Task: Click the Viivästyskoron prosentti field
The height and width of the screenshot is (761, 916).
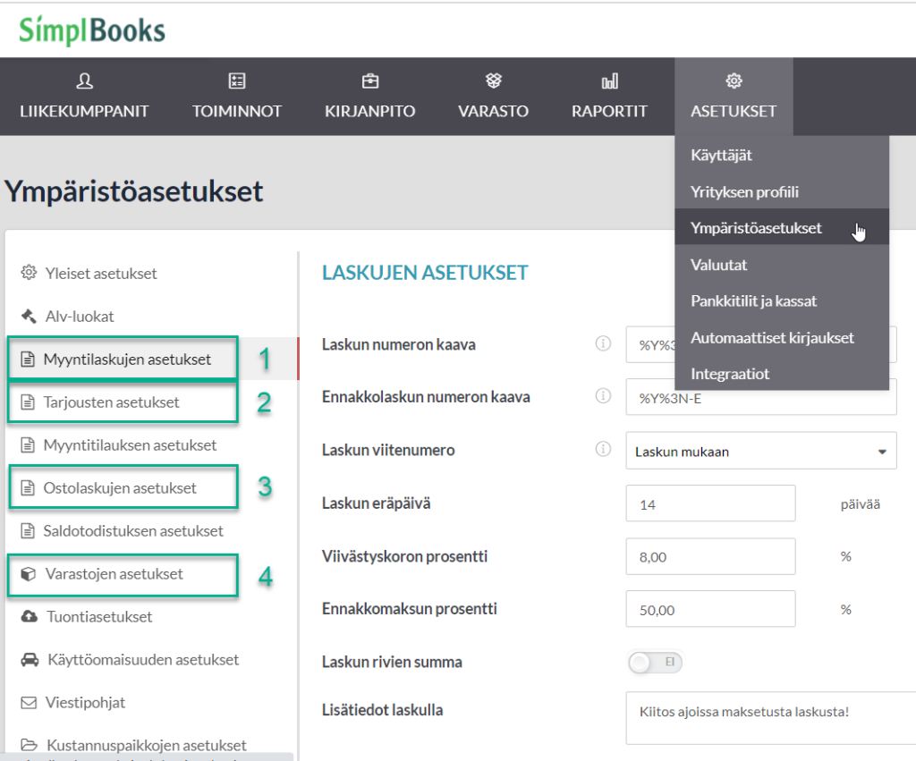Action: tap(710, 556)
